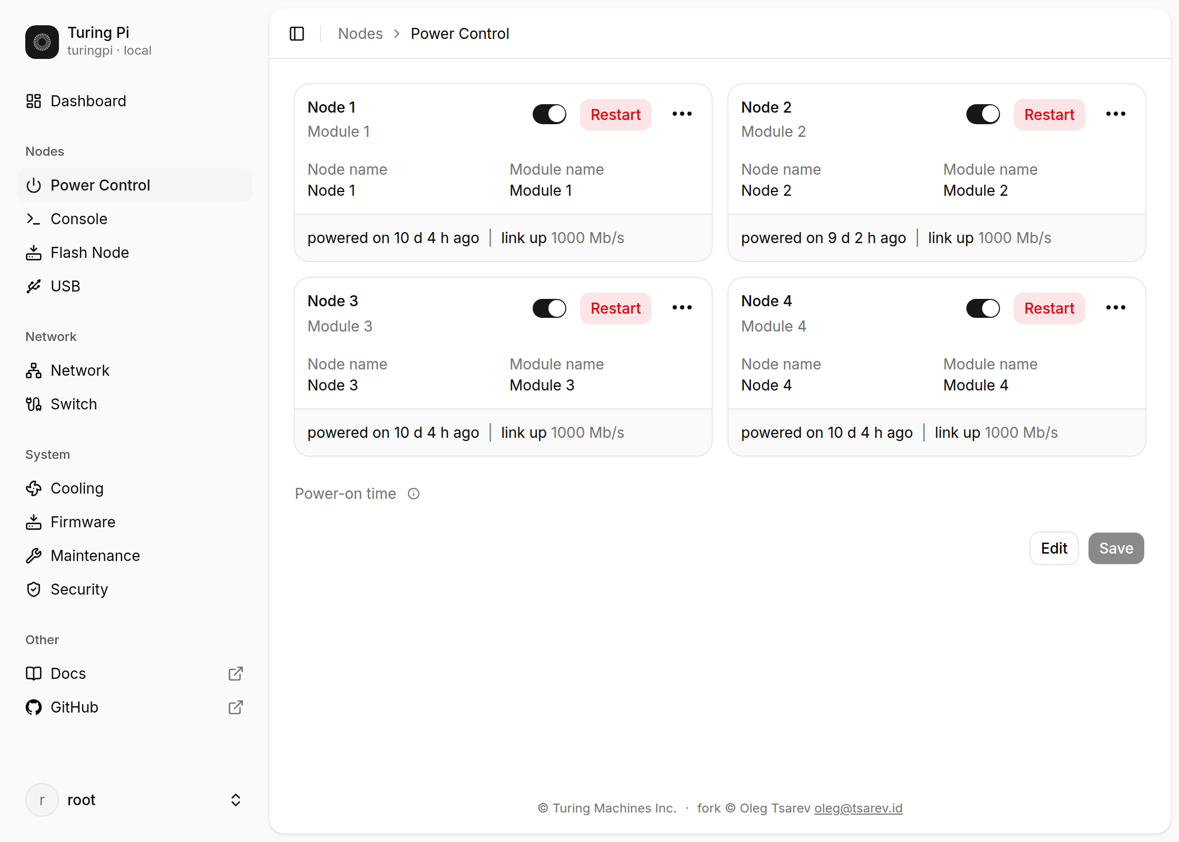Click the Edit button
The image size is (1179, 842).
[1054, 548]
